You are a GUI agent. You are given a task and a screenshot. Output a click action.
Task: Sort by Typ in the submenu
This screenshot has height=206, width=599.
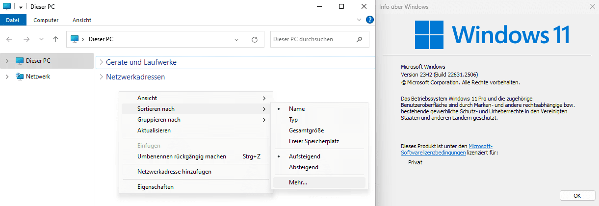click(x=319, y=120)
